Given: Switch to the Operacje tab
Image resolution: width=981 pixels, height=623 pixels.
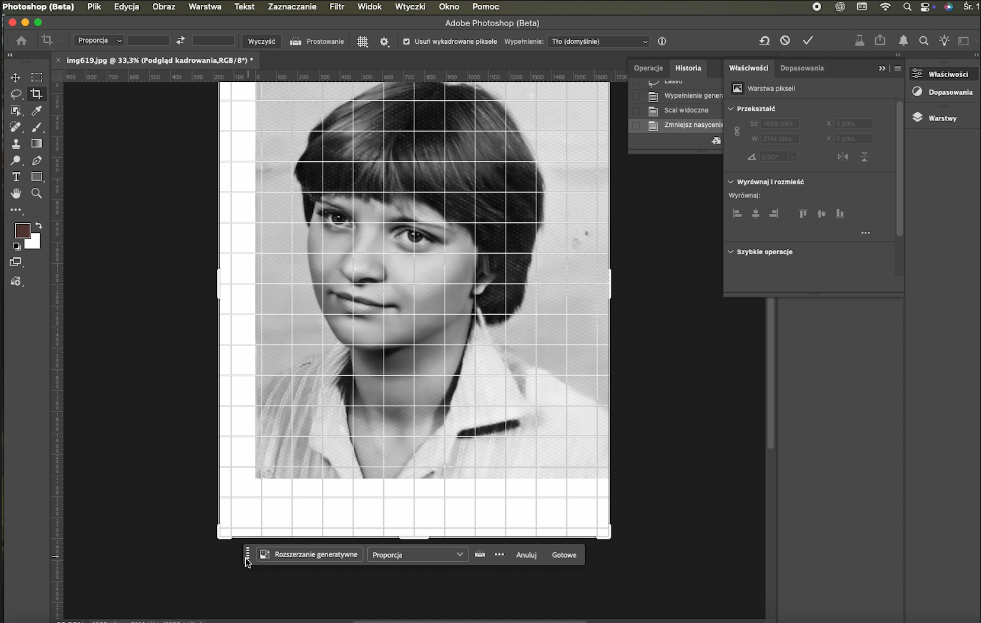Looking at the screenshot, I should (x=648, y=68).
